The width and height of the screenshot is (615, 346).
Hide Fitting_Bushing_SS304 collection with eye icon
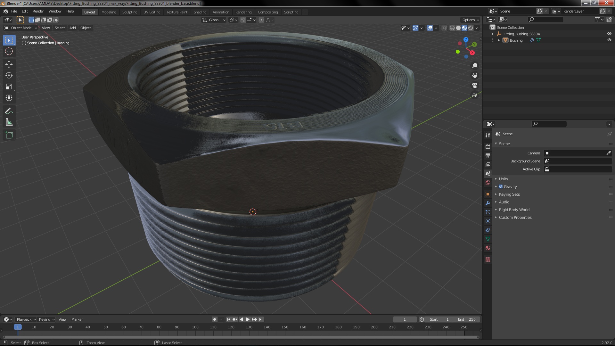(609, 34)
